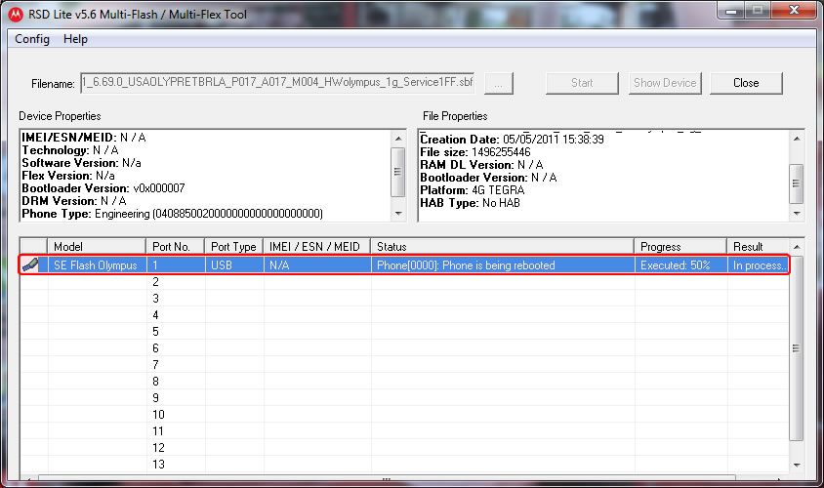Click the Progress column header

[680, 246]
